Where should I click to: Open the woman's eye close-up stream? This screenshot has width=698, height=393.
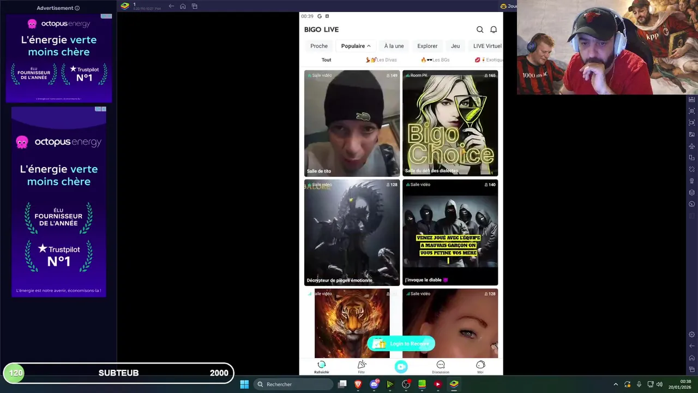[450, 323]
